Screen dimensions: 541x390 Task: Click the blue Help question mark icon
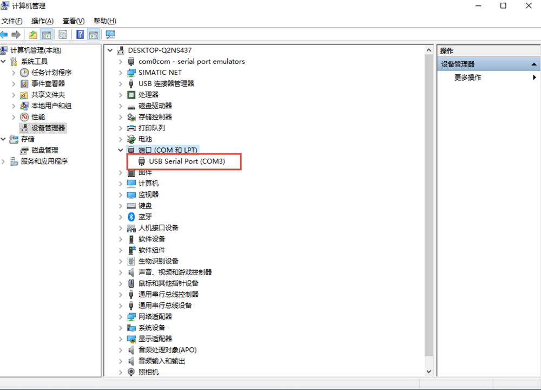point(80,35)
